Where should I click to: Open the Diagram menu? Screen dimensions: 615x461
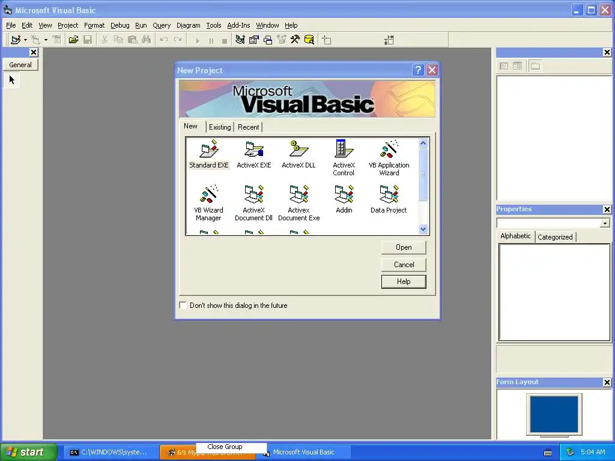(x=188, y=25)
